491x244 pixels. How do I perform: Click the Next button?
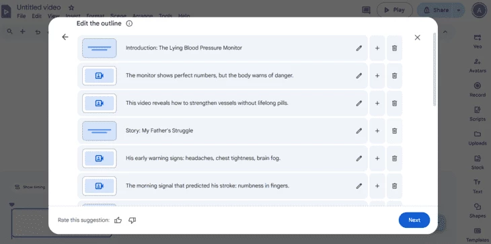[x=414, y=220]
